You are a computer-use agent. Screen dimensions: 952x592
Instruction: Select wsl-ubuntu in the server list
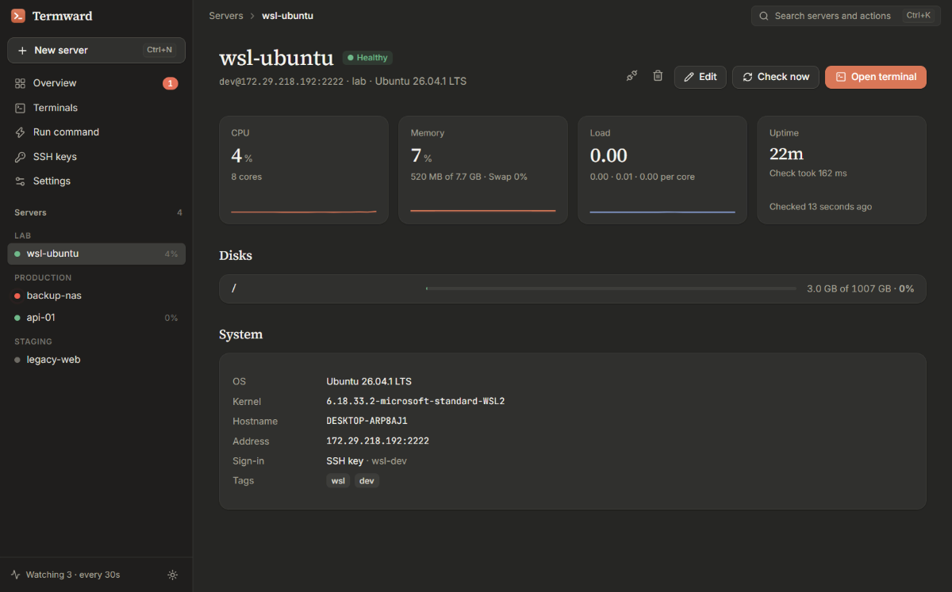pyautogui.click(x=96, y=254)
